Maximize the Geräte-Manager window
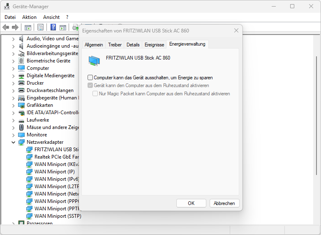 [292, 6]
